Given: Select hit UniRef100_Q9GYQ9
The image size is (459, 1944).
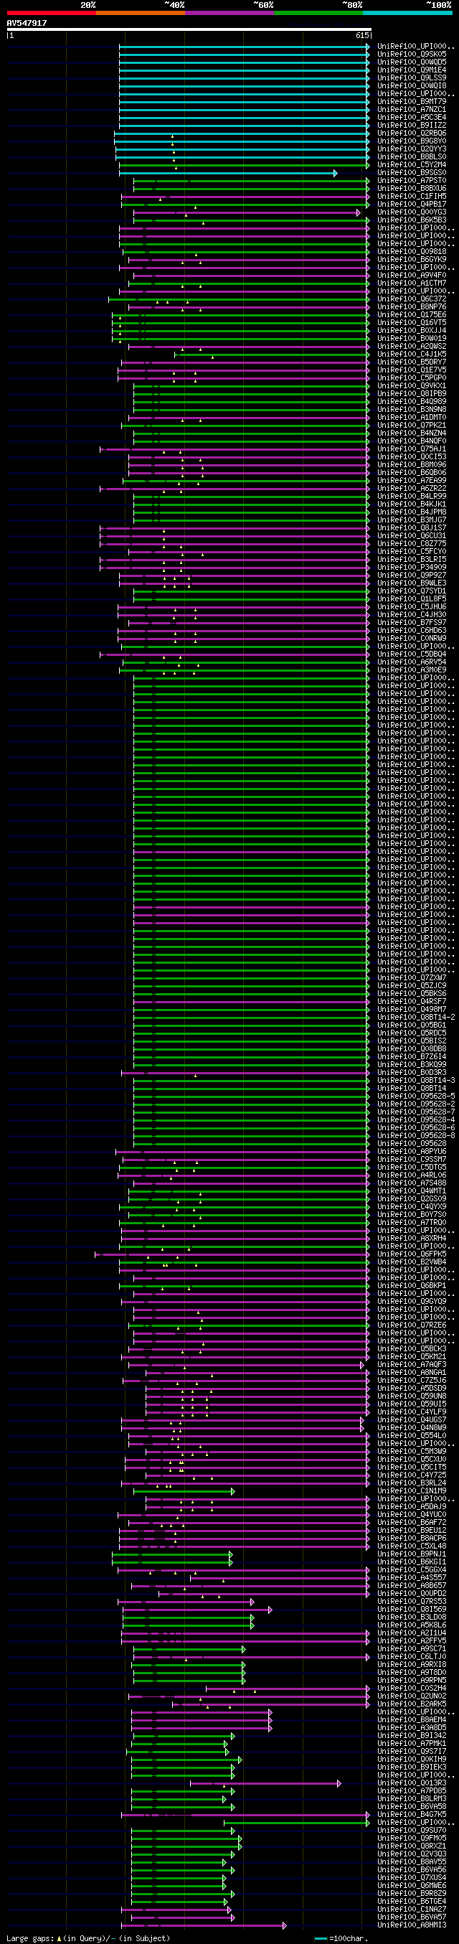Looking at the screenshot, I should (412, 1302).
